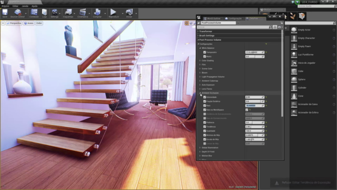Select the Cone shape icon
Viewport: 337px width, 190px height.
(x=294, y=96)
